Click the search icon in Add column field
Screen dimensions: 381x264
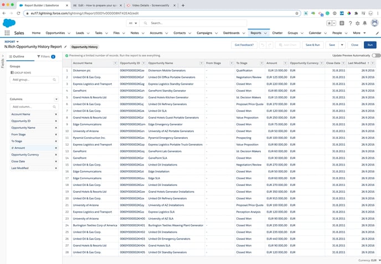click(x=54, y=107)
